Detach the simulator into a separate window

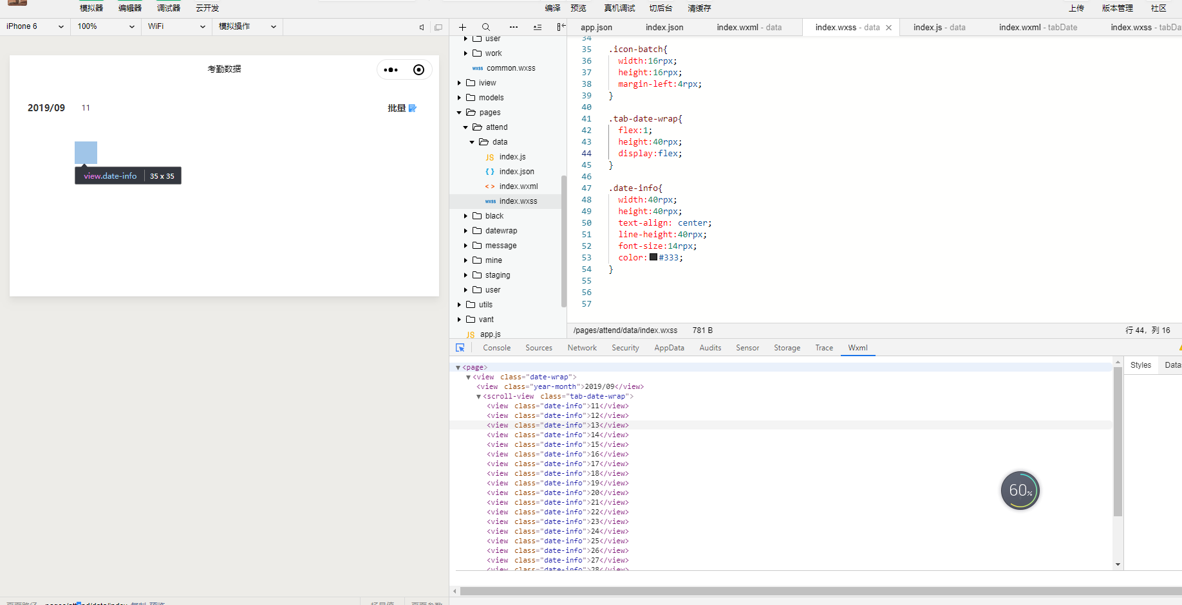tap(438, 27)
